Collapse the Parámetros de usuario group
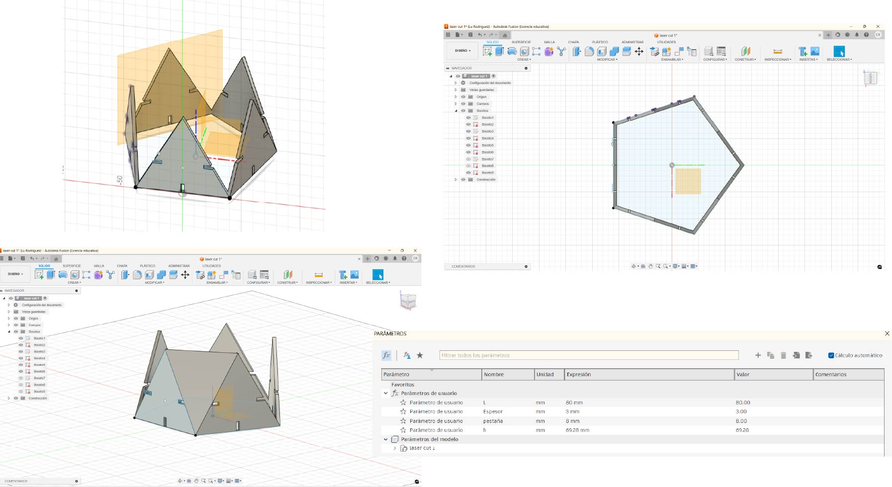The width and height of the screenshot is (892, 487). [386, 393]
